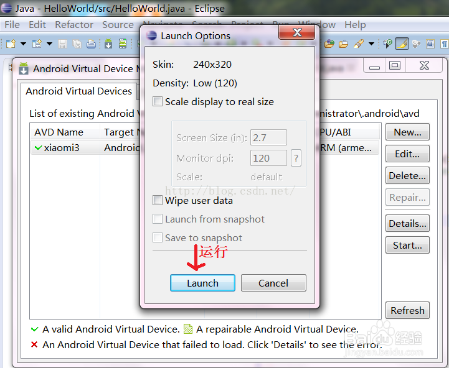
Task: Click the Launch button
Action: (202, 283)
